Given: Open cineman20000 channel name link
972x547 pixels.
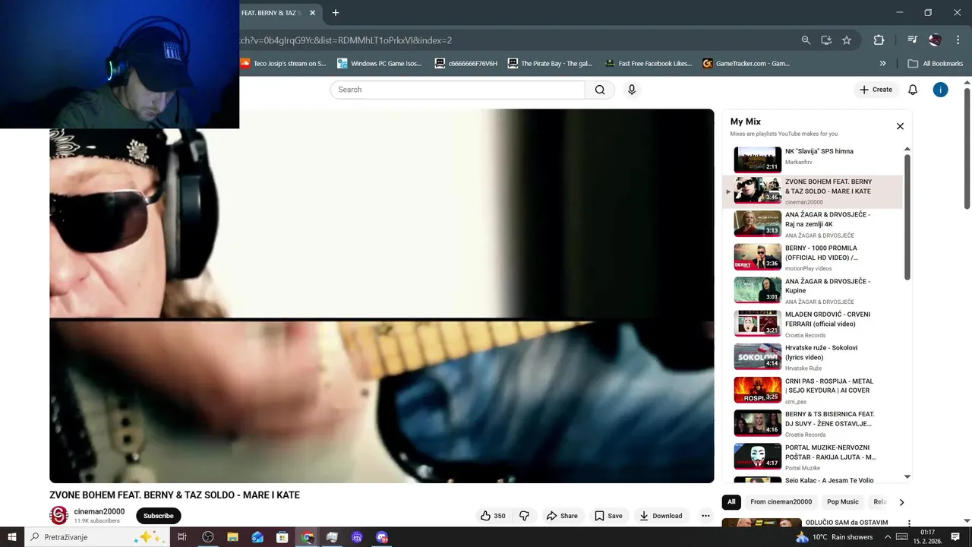Looking at the screenshot, I should click(99, 511).
